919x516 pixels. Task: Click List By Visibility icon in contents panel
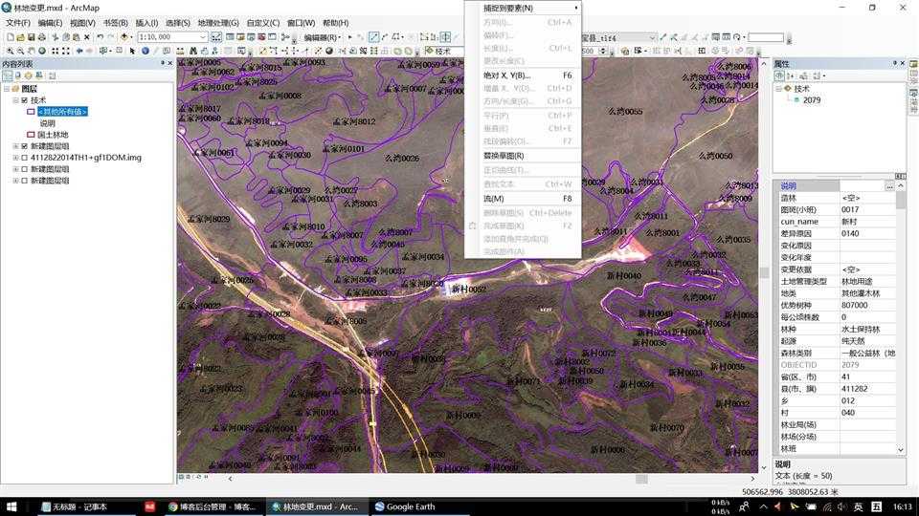(28, 75)
